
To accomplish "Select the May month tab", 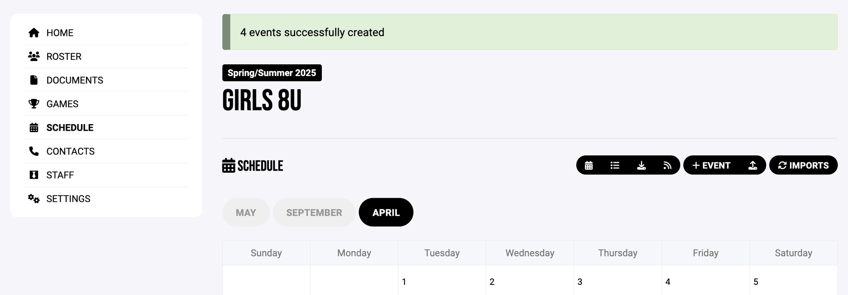I will pyautogui.click(x=246, y=212).
